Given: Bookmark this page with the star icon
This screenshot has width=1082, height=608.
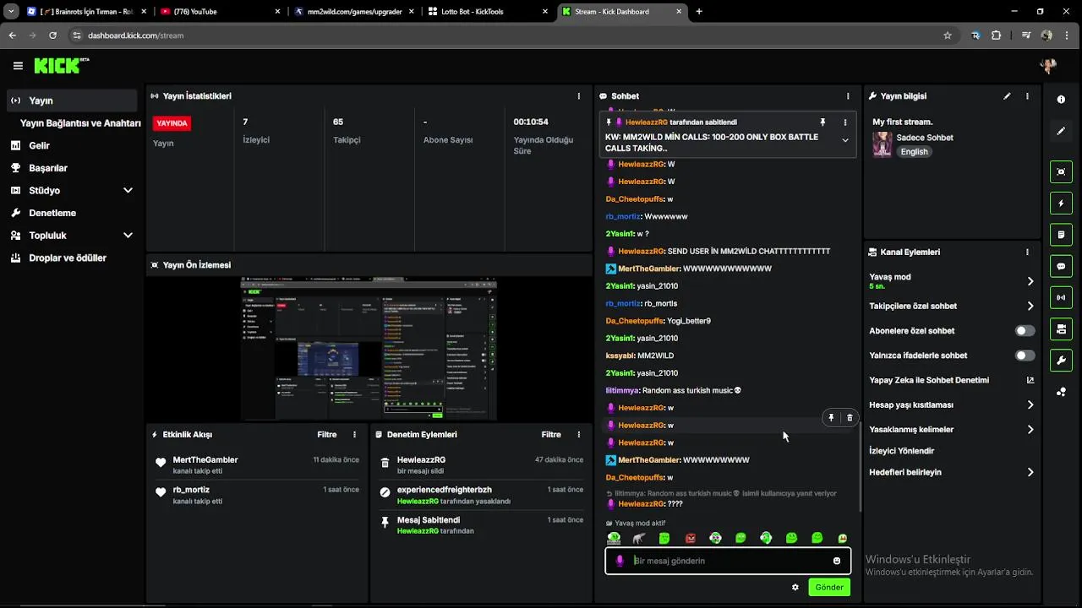Looking at the screenshot, I should [948, 35].
